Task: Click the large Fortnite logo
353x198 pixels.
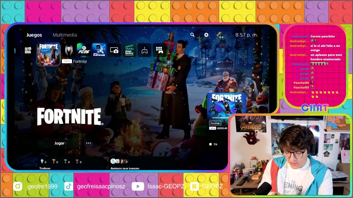Action: click(70, 117)
